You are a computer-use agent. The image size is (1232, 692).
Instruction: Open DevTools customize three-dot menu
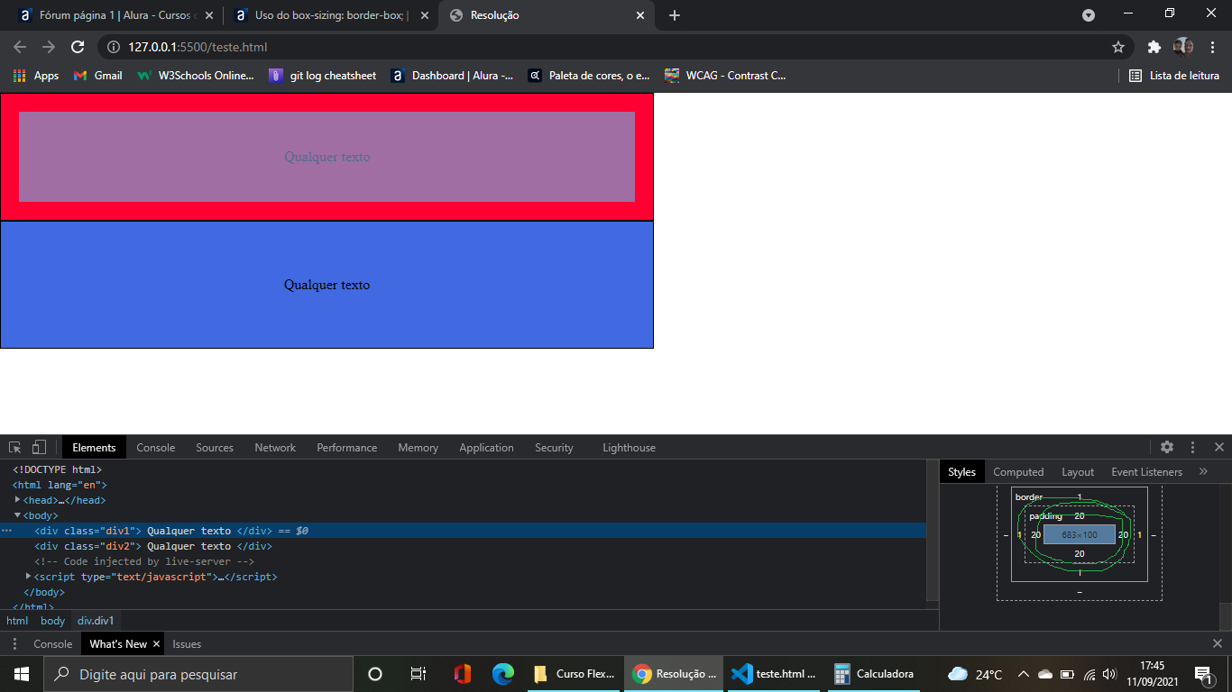click(1193, 448)
